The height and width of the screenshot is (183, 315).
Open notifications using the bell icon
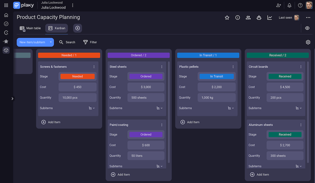pos(289,5)
